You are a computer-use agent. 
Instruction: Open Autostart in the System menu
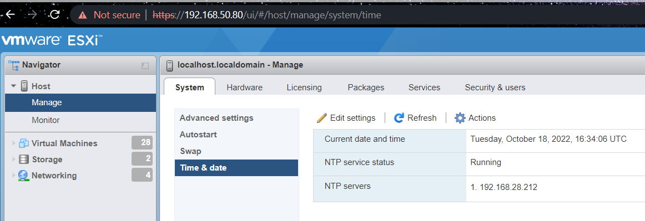[198, 135]
